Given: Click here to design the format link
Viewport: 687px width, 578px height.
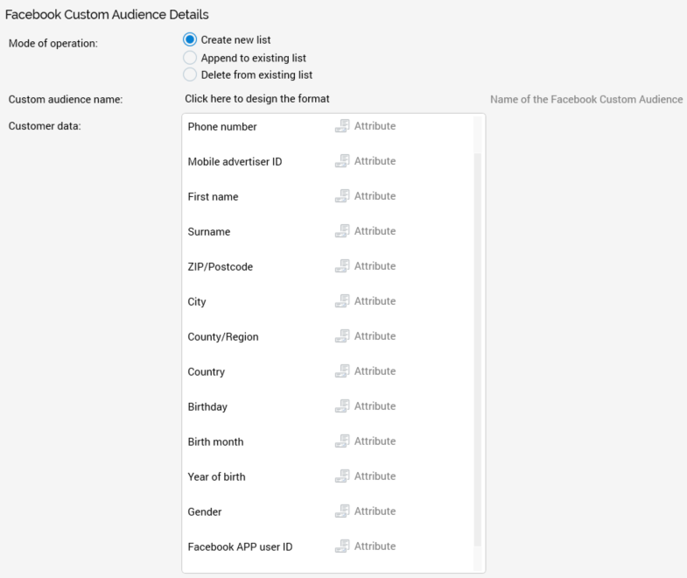Looking at the screenshot, I should [x=256, y=99].
